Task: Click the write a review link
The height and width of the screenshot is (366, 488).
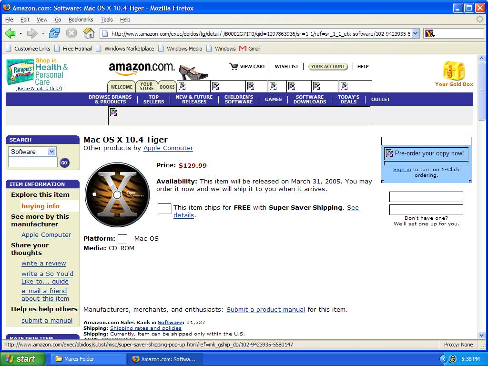Action: [43, 263]
